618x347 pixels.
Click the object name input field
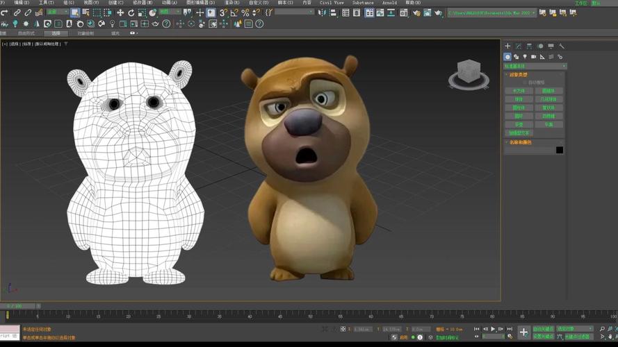tap(529, 150)
